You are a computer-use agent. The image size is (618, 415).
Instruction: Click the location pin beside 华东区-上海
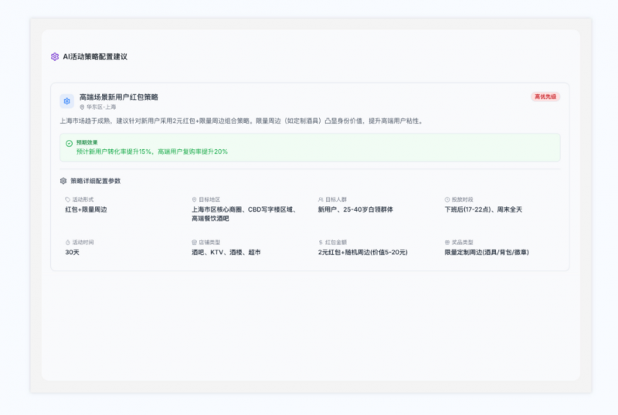[82, 107]
